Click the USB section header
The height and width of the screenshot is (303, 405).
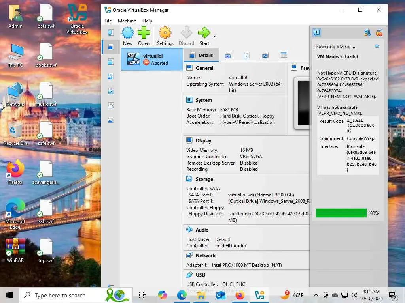201,275
